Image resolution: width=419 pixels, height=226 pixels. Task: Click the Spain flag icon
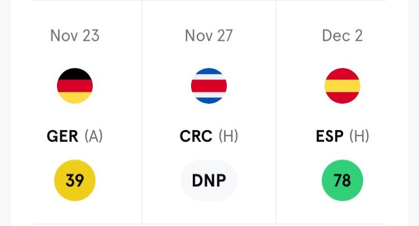342,86
